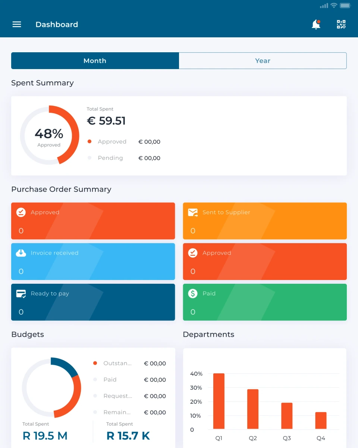Open the Paid green card
This screenshot has width=358, height=448.
click(265, 302)
